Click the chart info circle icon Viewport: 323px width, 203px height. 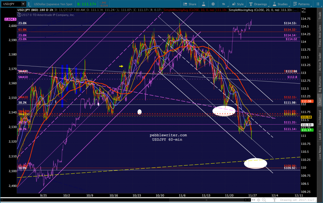click(19, 15)
